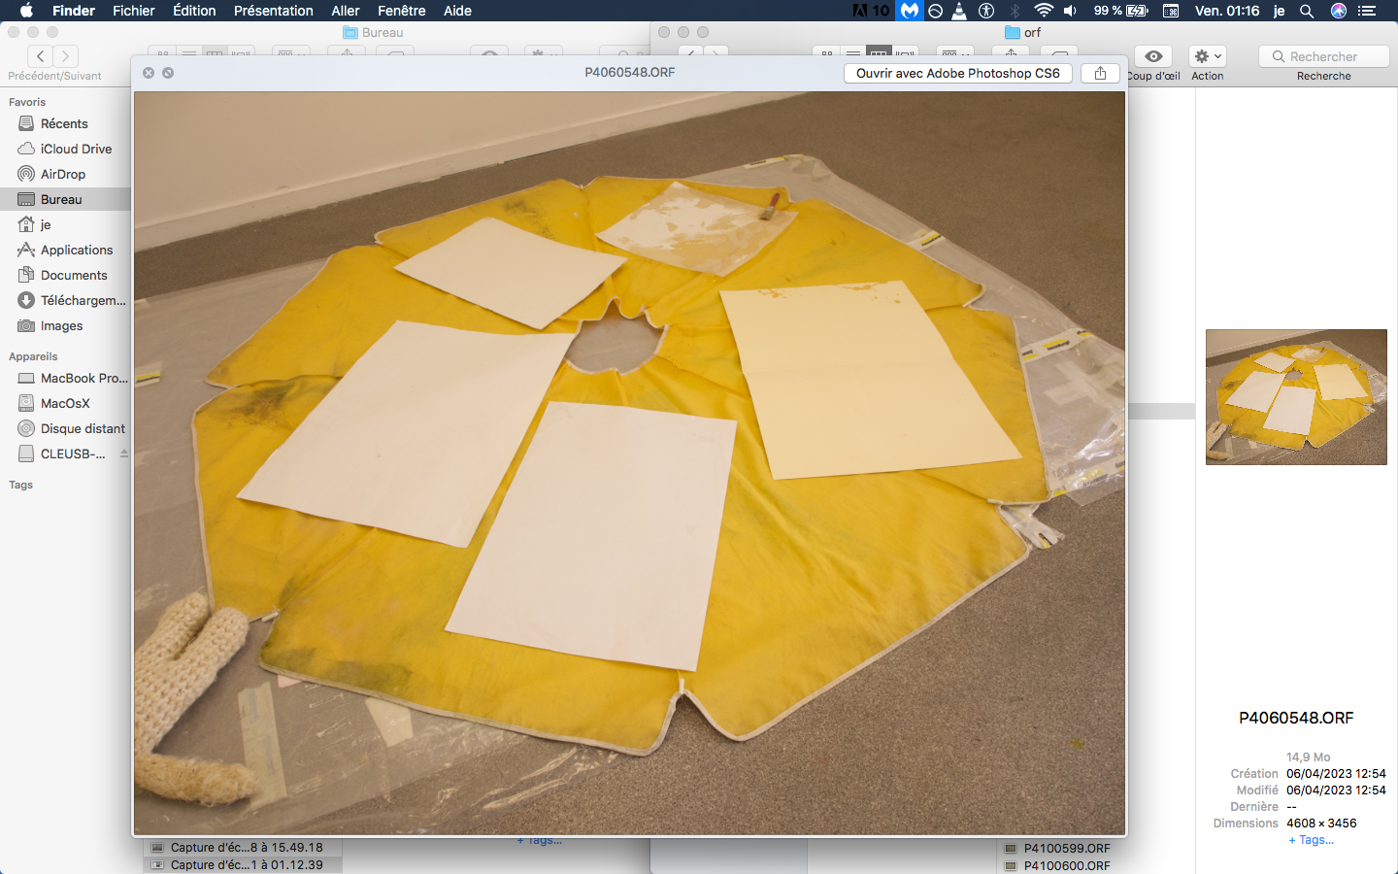Click the + Tags… link in preview pane
The image size is (1398, 874).
click(1311, 840)
